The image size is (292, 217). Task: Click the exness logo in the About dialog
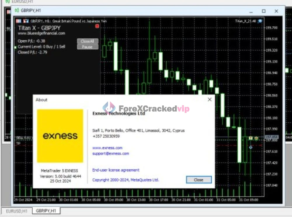point(60,136)
